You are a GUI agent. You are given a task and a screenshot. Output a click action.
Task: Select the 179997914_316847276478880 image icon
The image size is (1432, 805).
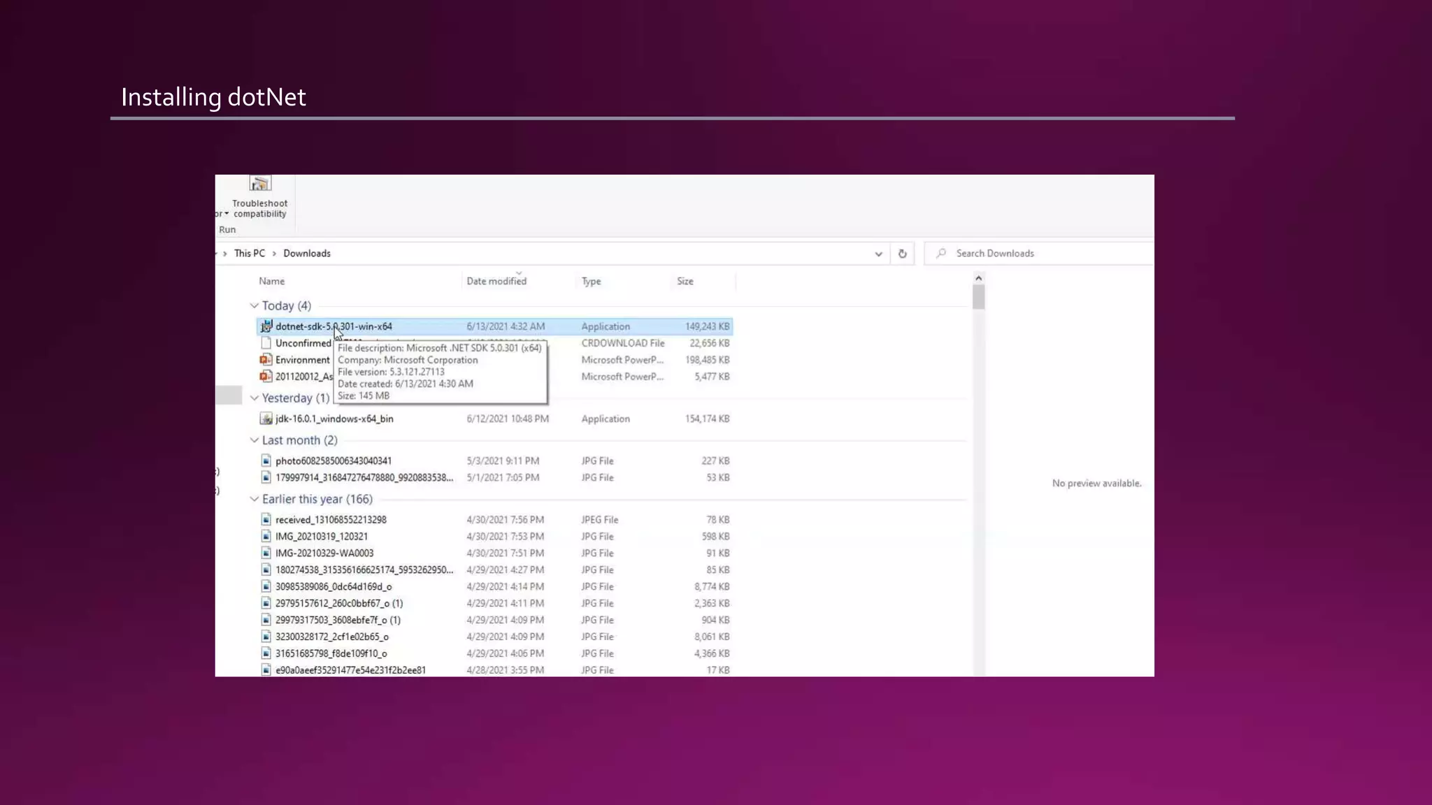[266, 477]
